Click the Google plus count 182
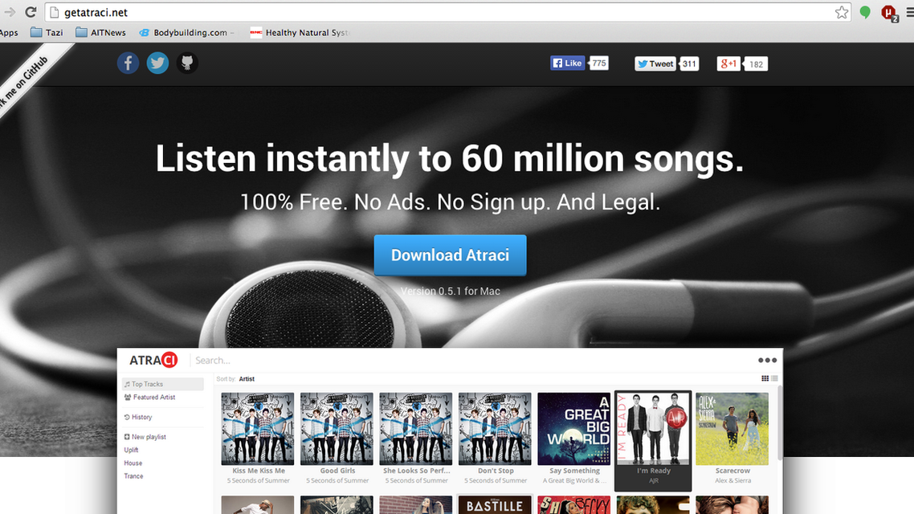 click(x=756, y=64)
